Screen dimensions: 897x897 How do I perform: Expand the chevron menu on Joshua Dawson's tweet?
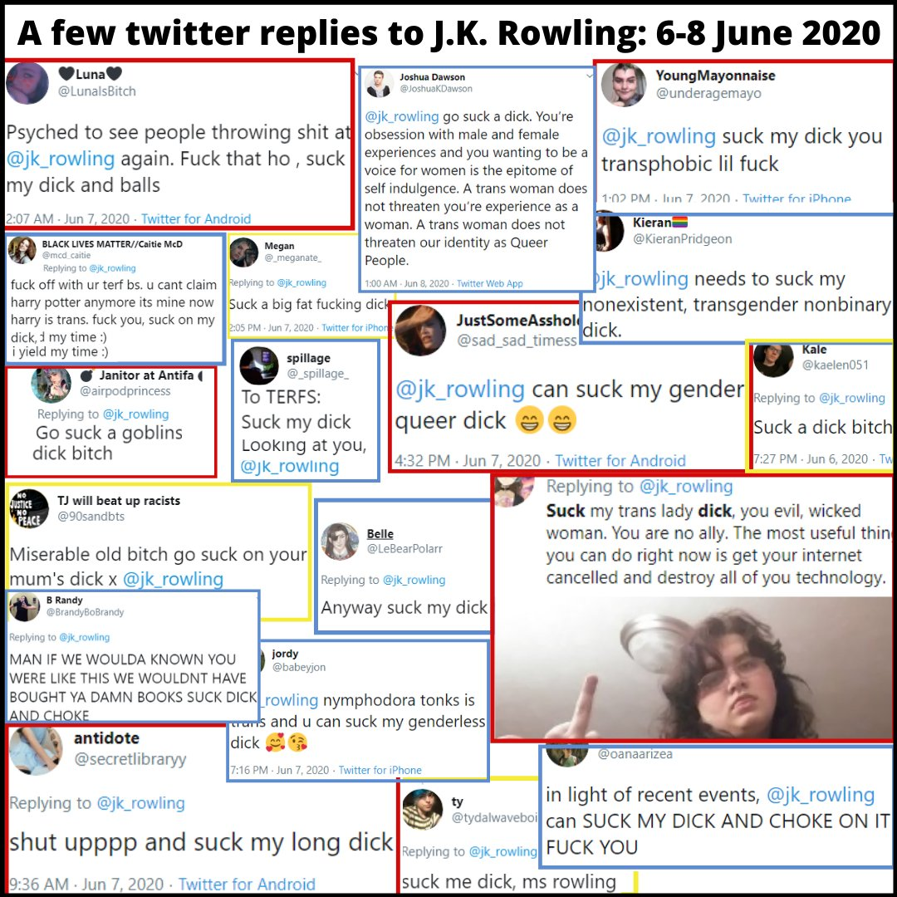(x=589, y=76)
